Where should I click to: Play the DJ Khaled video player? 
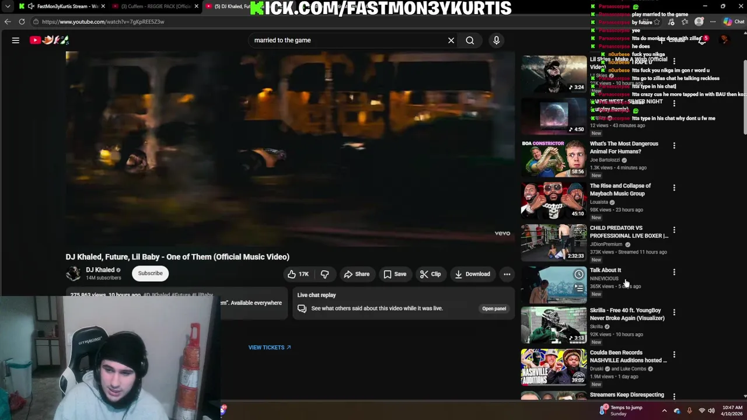point(290,148)
